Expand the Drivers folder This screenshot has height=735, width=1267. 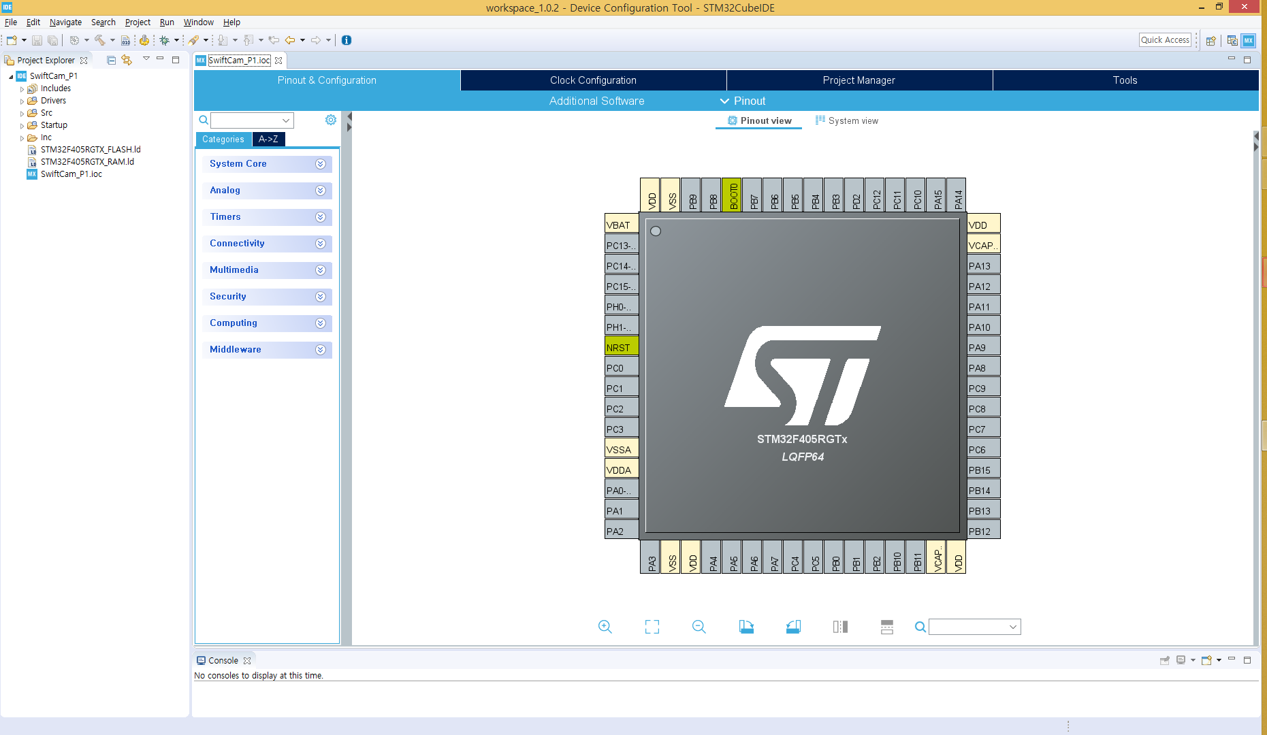point(22,101)
